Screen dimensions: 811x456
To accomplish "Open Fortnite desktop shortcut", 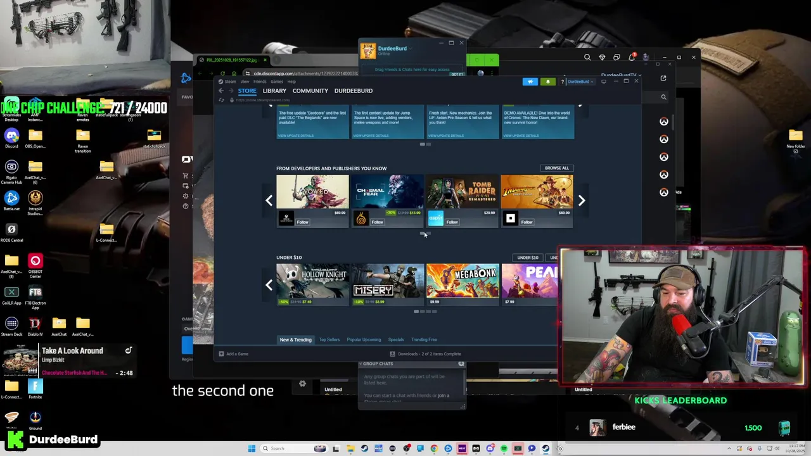I will tap(35, 388).
